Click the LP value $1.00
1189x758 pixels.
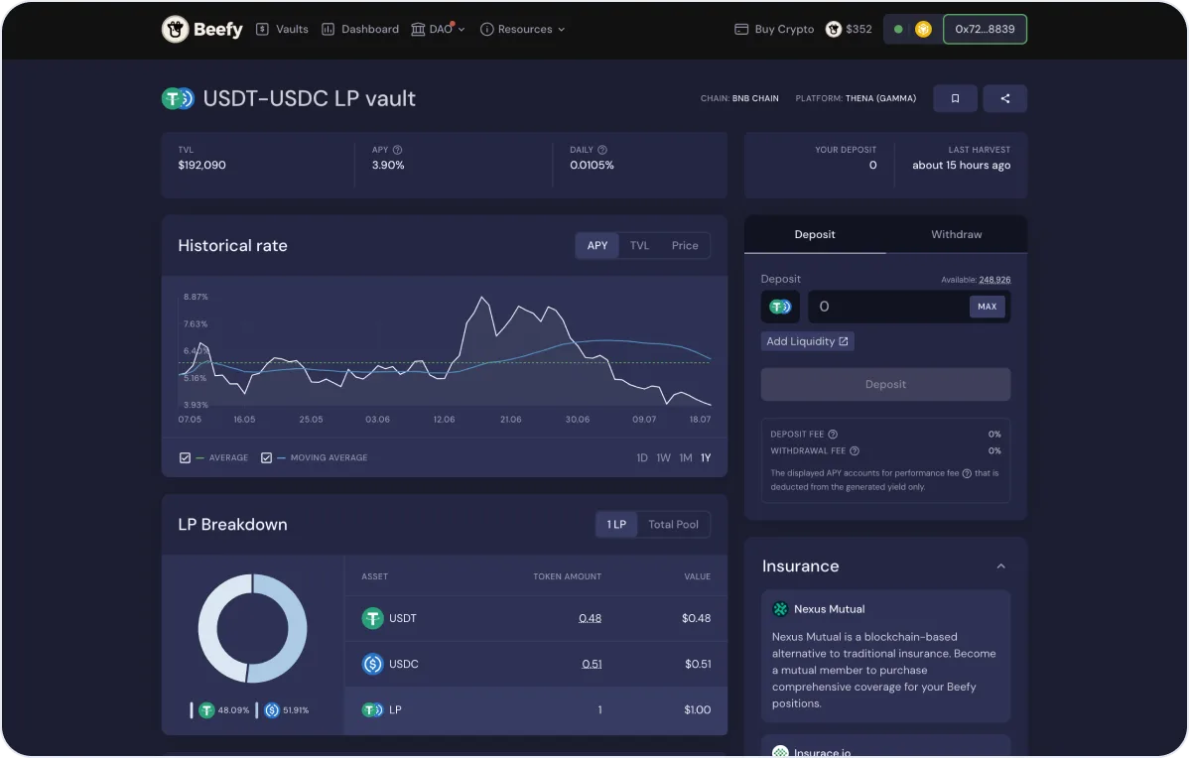[698, 710]
